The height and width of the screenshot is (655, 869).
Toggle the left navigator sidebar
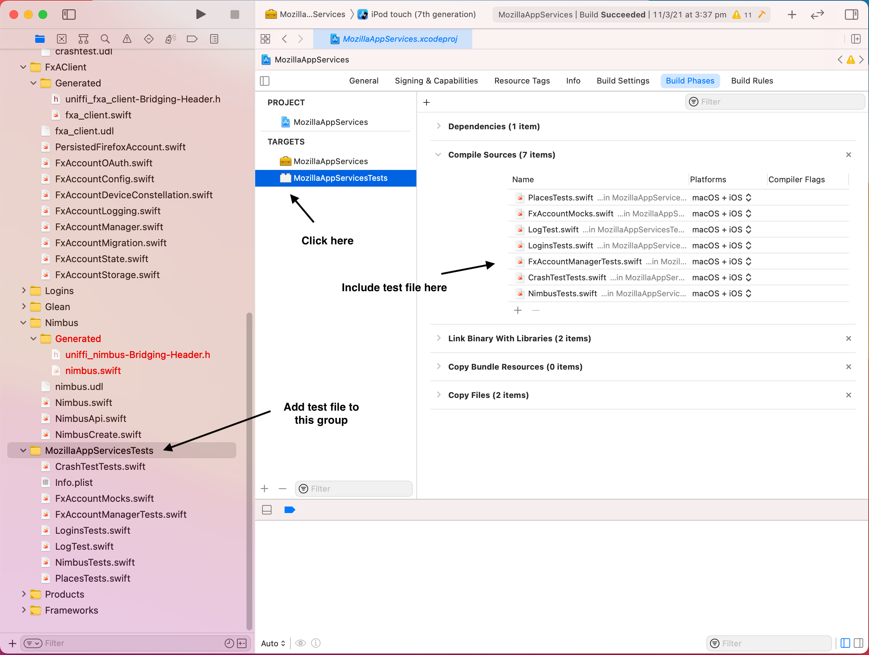[69, 15]
